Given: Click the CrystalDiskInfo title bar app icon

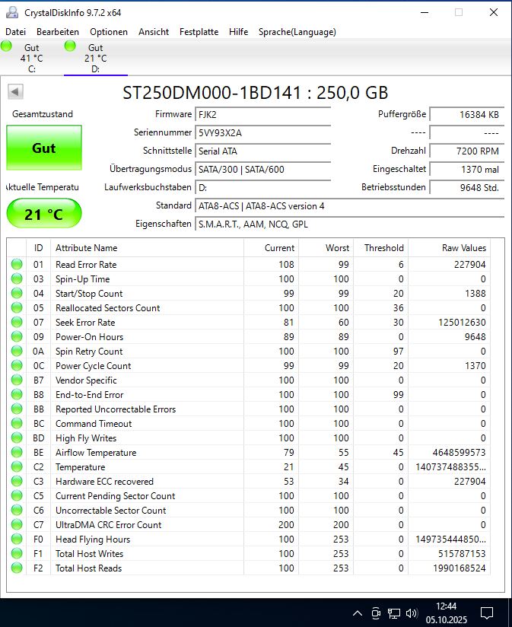Looking at the screenshot, I should coord(12,12).
